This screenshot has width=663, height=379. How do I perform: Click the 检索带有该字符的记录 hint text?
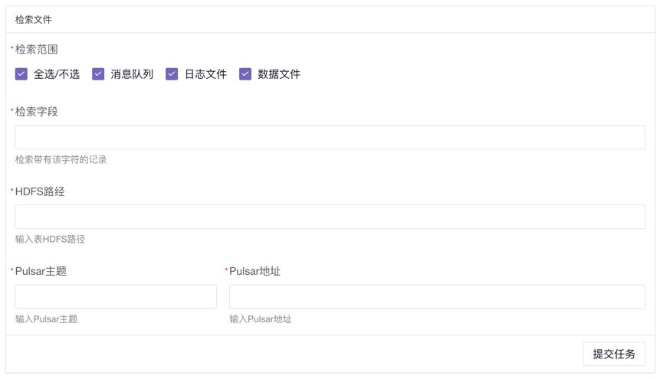[61, 160]
